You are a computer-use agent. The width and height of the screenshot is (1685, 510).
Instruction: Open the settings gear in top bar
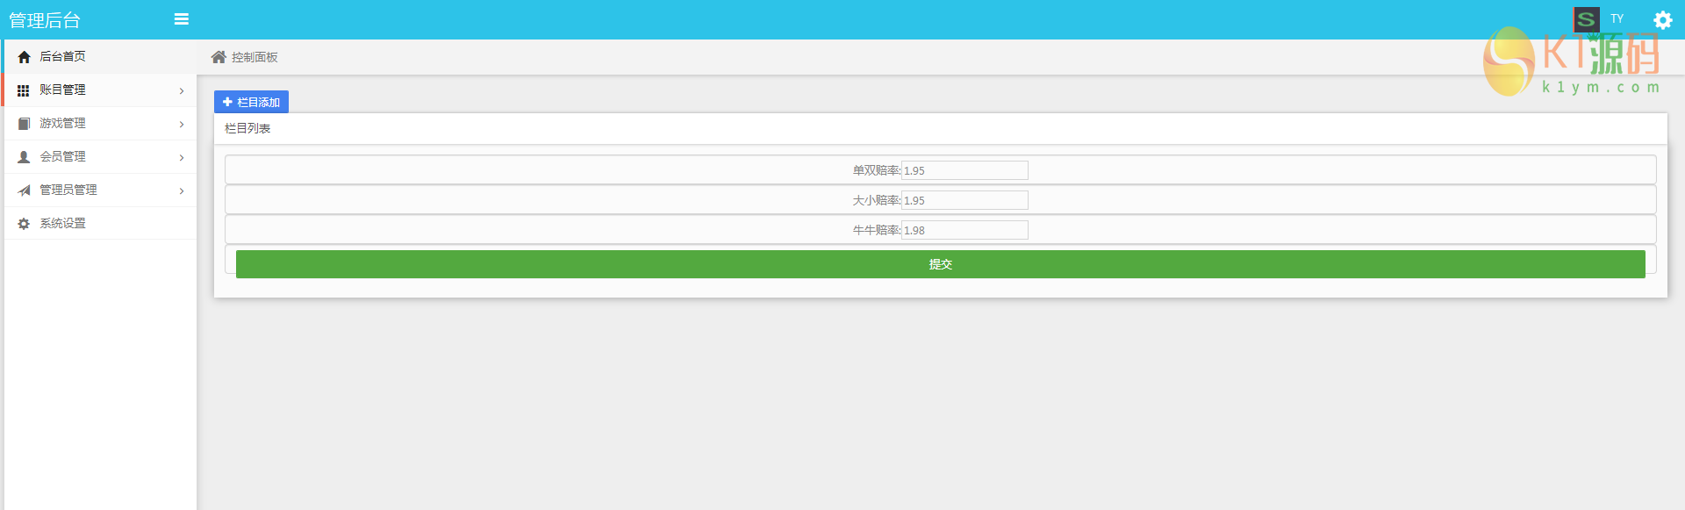tap(1662, 20)
